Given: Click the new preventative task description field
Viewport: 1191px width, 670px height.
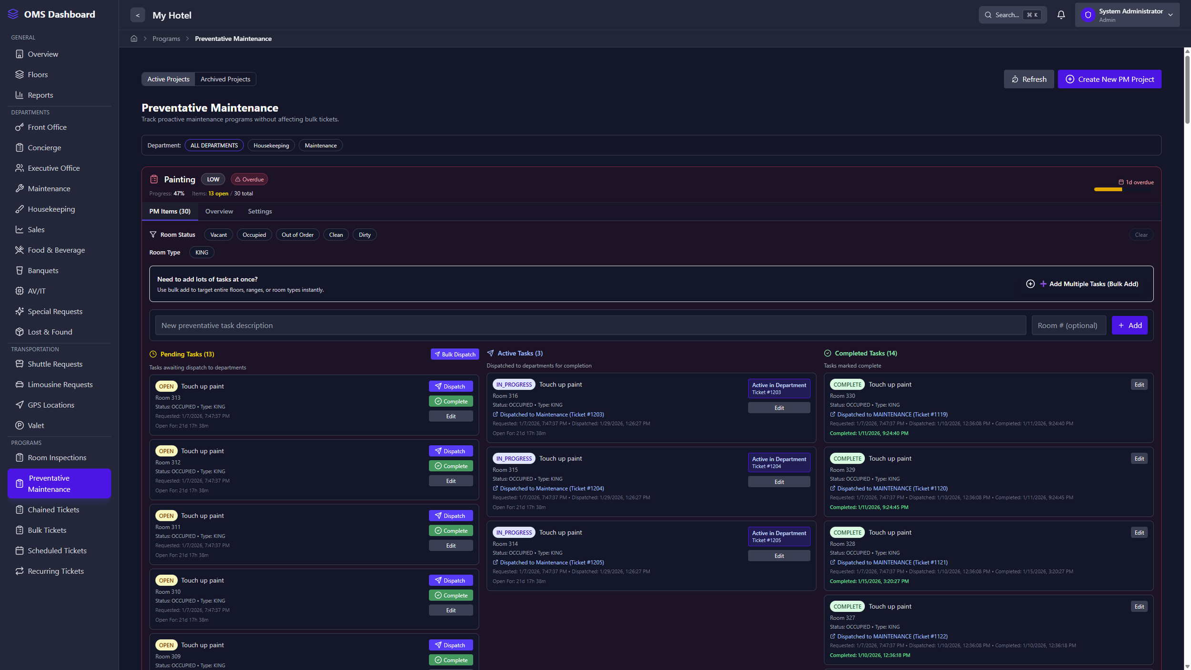Looking at the screenshot, I should (x=590, y=325).
